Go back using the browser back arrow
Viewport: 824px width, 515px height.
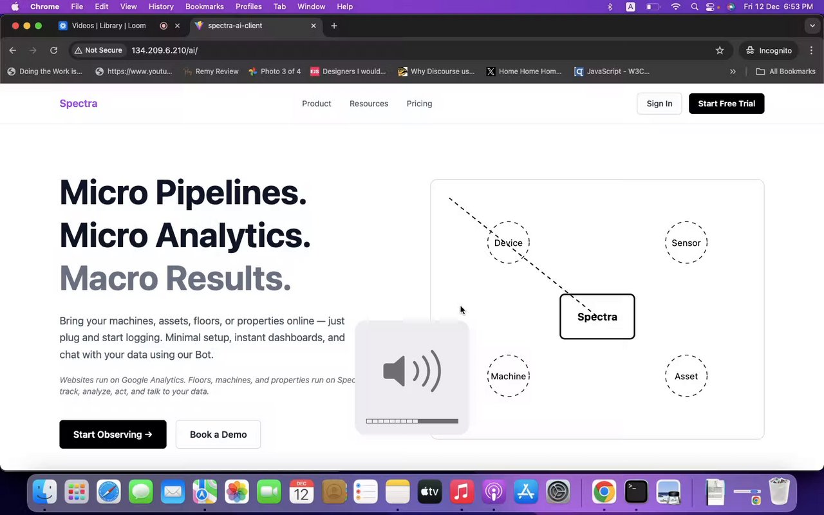[13, 50]
